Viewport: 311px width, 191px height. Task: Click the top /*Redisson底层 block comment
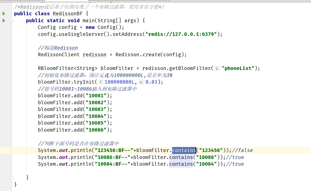89,7
